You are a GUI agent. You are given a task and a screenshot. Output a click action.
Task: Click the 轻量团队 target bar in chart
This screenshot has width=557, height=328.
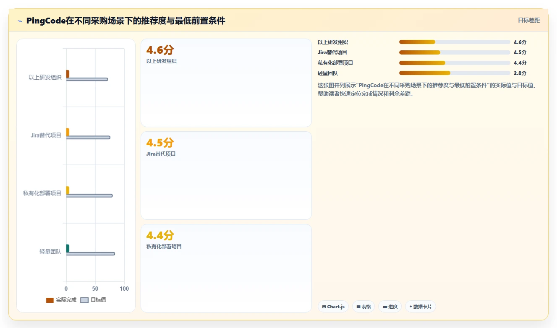(90, 254)
